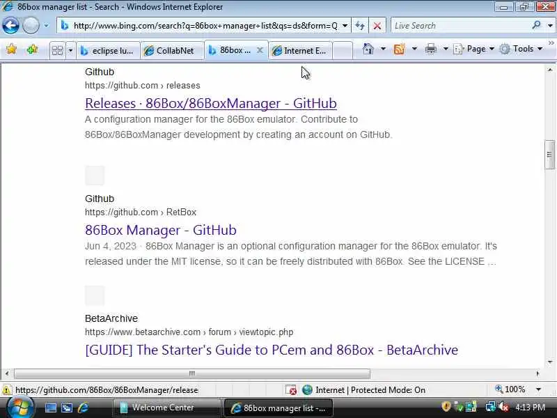557x418 pixels.
Task: Click the address bar URL field
Action: 203,26
